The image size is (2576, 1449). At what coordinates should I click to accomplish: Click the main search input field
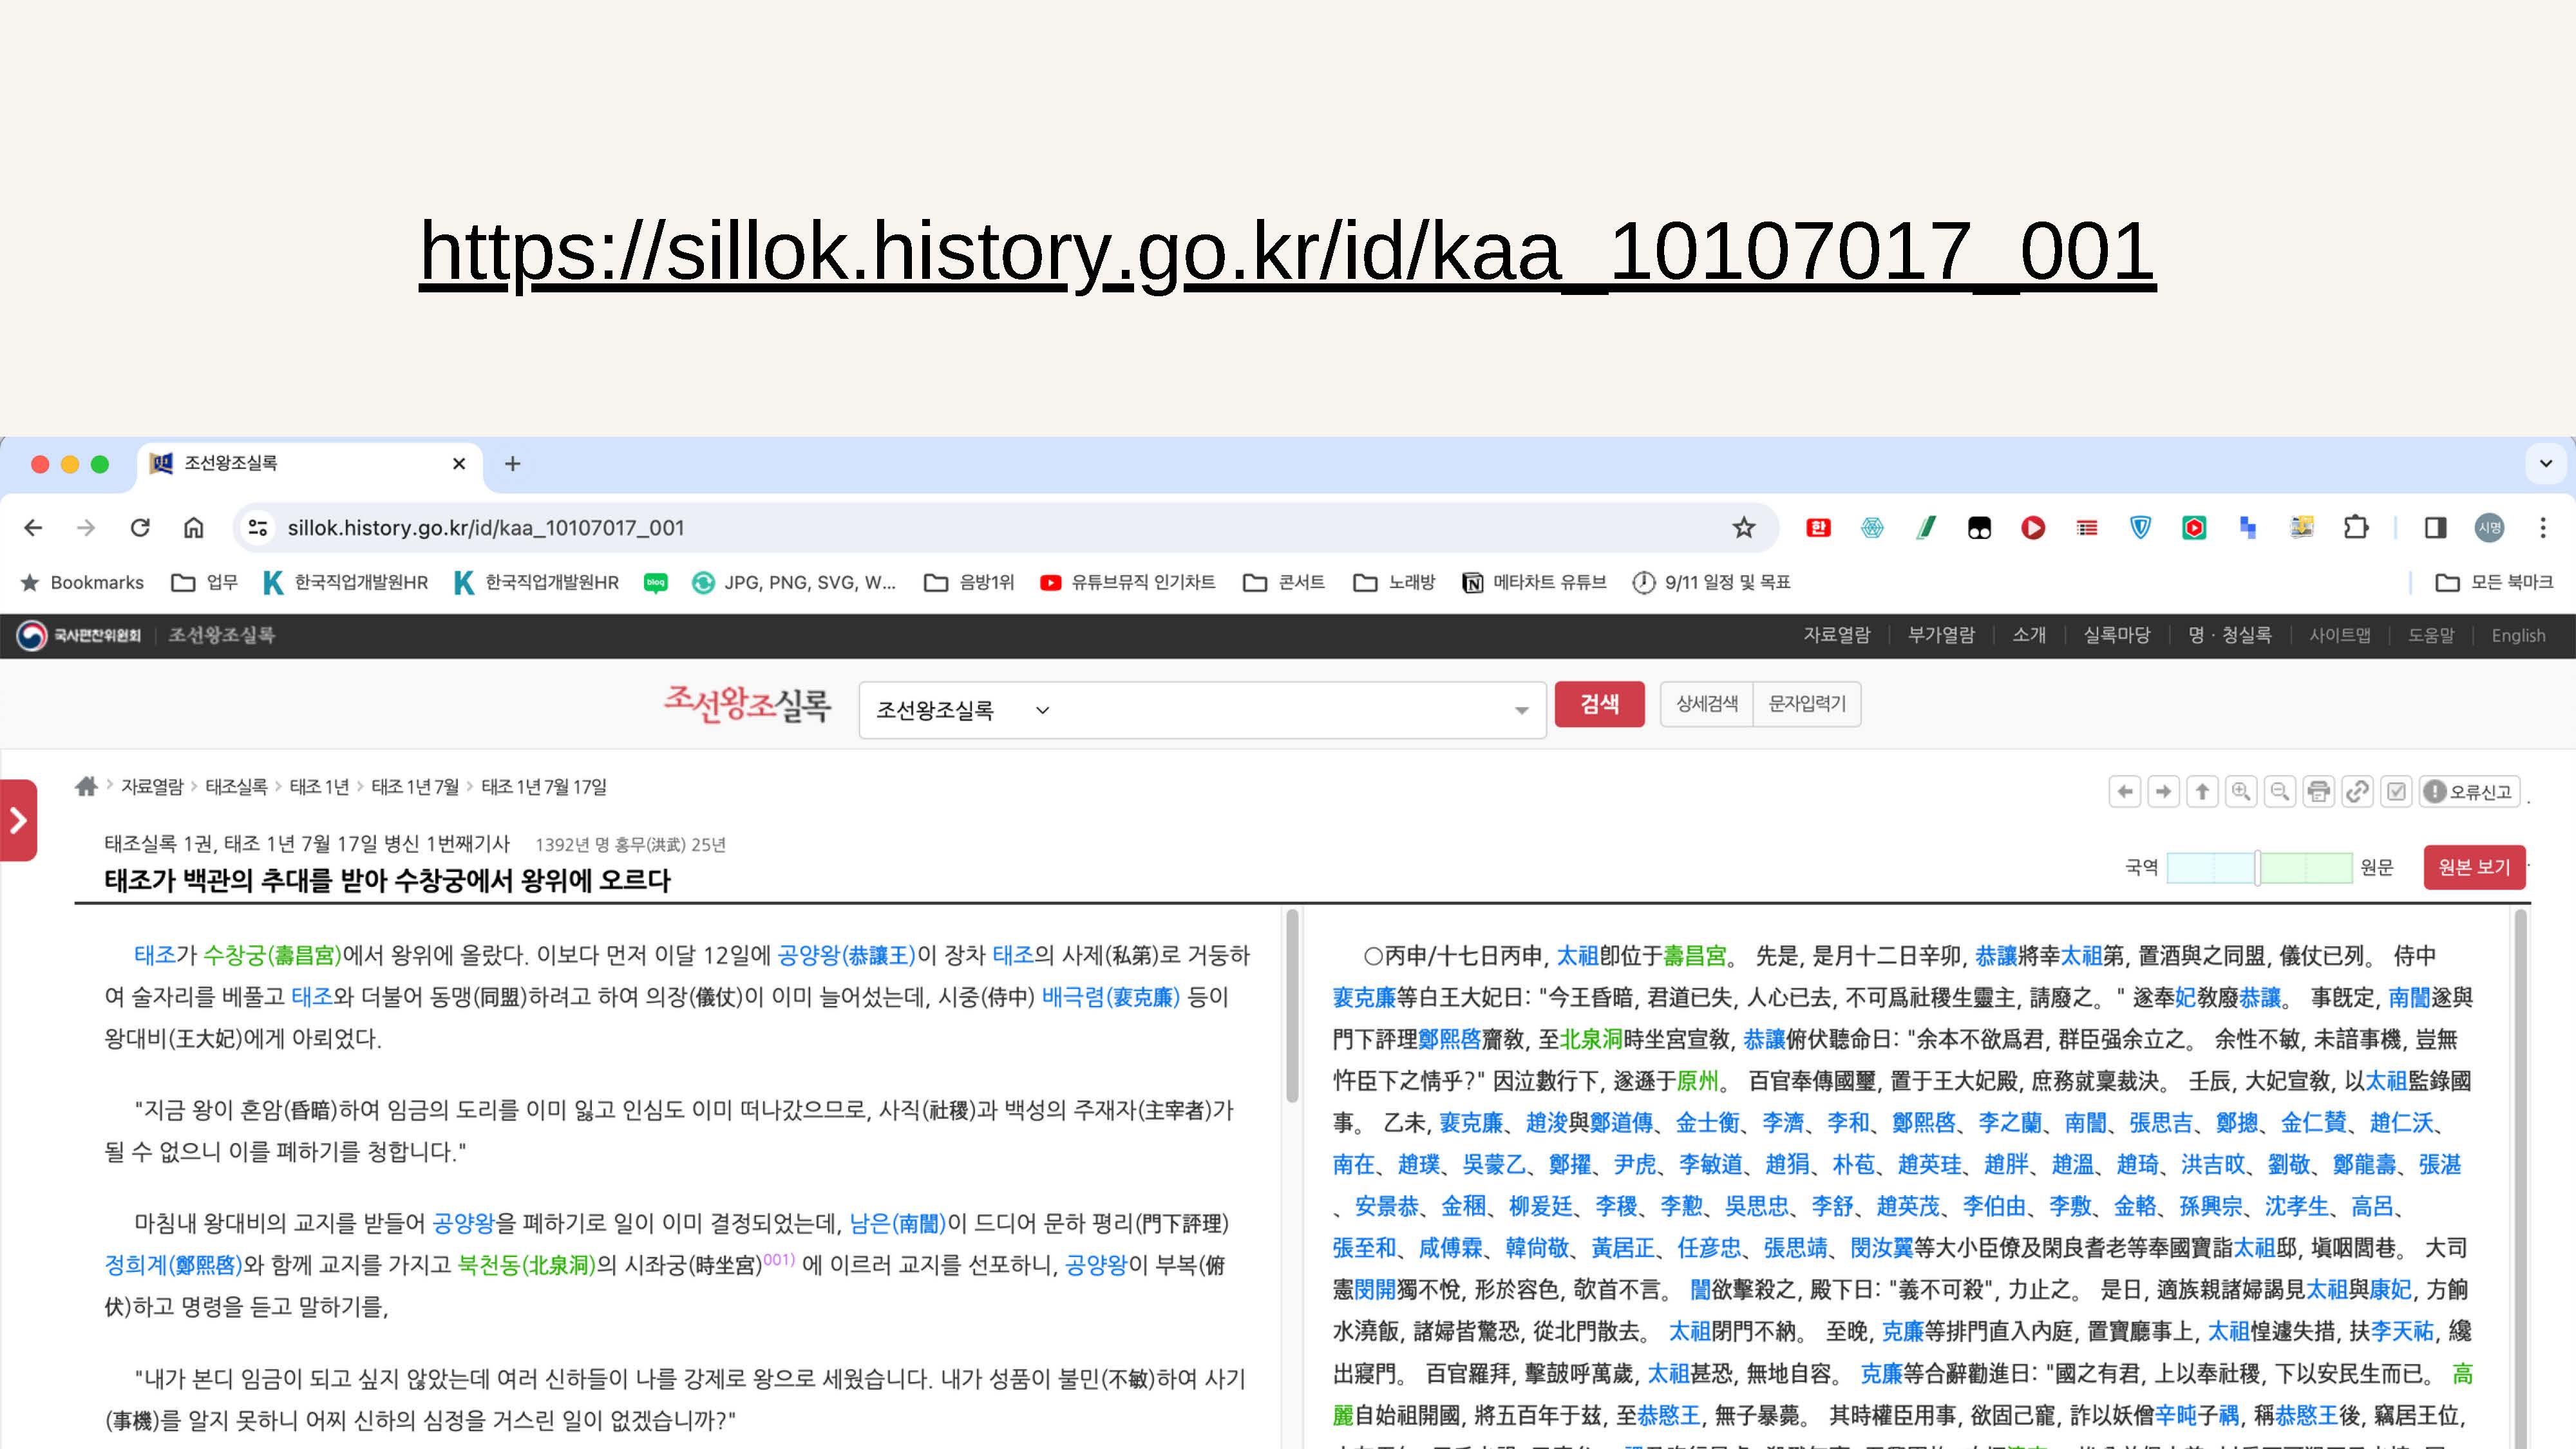coord(1280,710)
